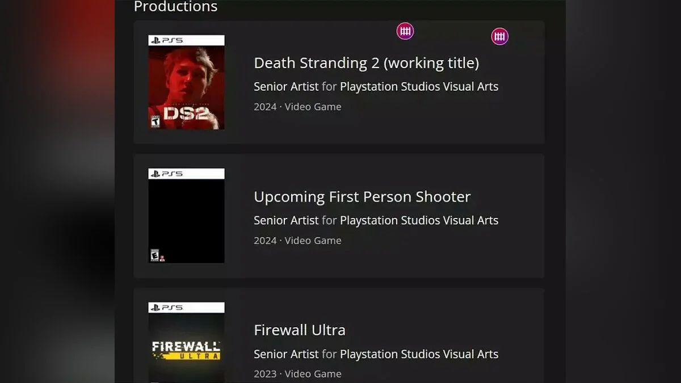Open the Firewall Ultra cover thumbnail

tap(186, 343)
